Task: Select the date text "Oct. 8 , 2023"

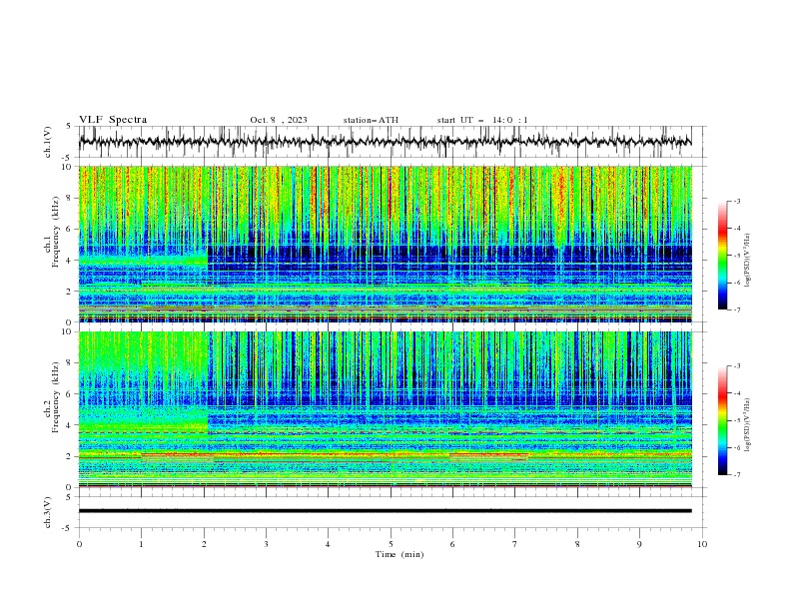Action: pos(279,120)
